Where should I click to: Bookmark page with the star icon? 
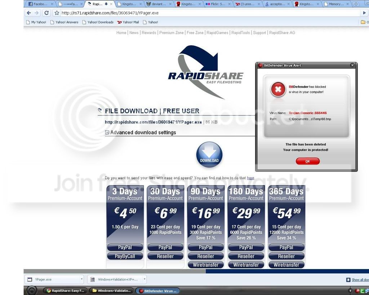coord(57,13)
